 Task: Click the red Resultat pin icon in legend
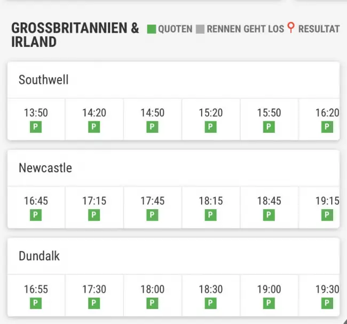pyautogui.click(x=291, y=28)
